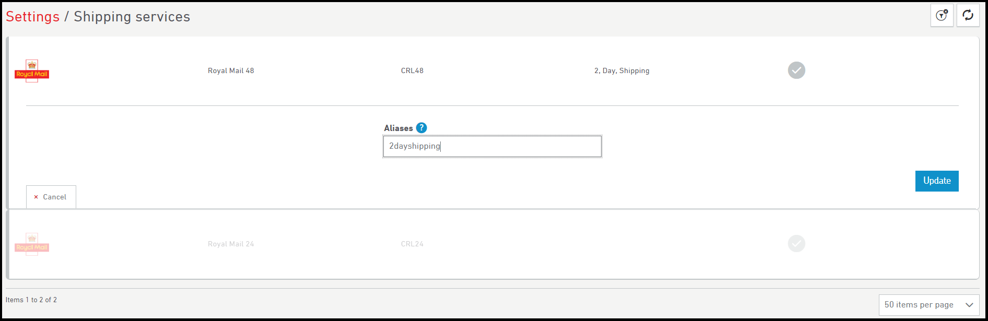Click the "2, Day, Shipping" aliases text

621,71
